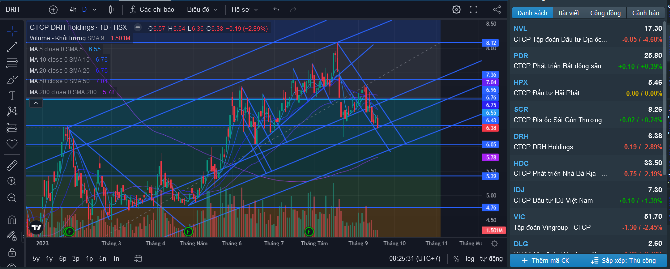Set the chart range to 5y
The width and height of the screenshot is (670, 269).
[x=36, y=259]
